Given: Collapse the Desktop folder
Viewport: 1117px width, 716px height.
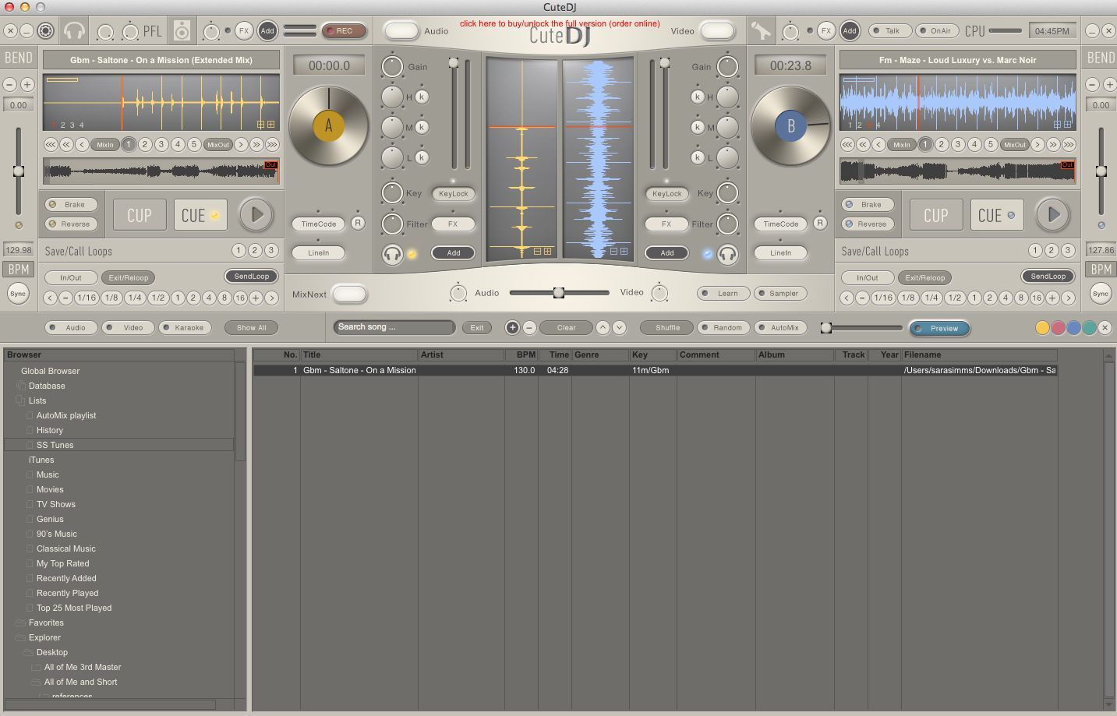Looking at the screenshot, I should tap(28, 652).
